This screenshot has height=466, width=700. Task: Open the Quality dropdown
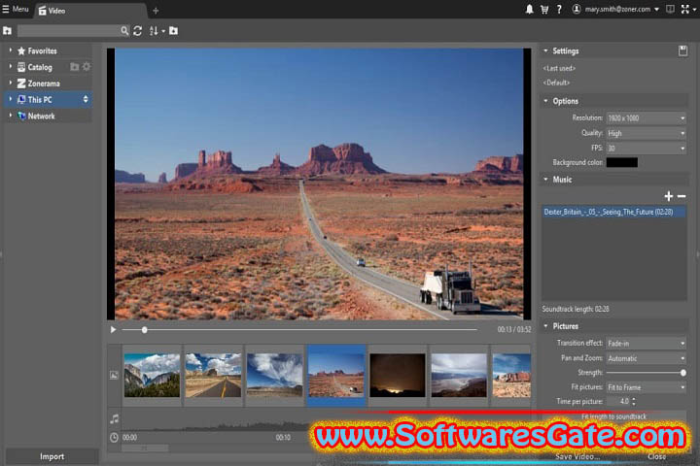646,133
